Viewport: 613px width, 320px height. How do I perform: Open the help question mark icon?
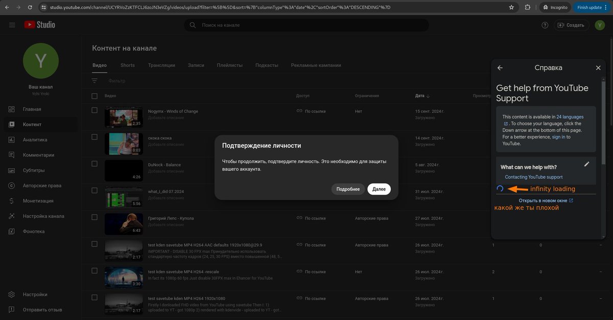click(545, 24)
